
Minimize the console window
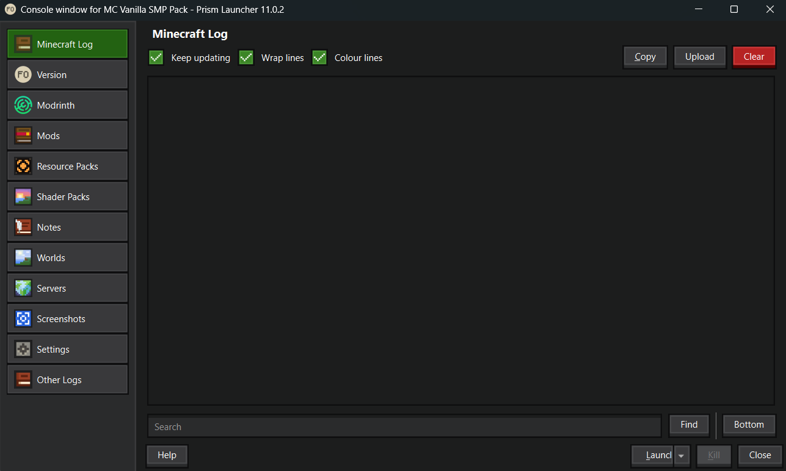pos(698,9)
